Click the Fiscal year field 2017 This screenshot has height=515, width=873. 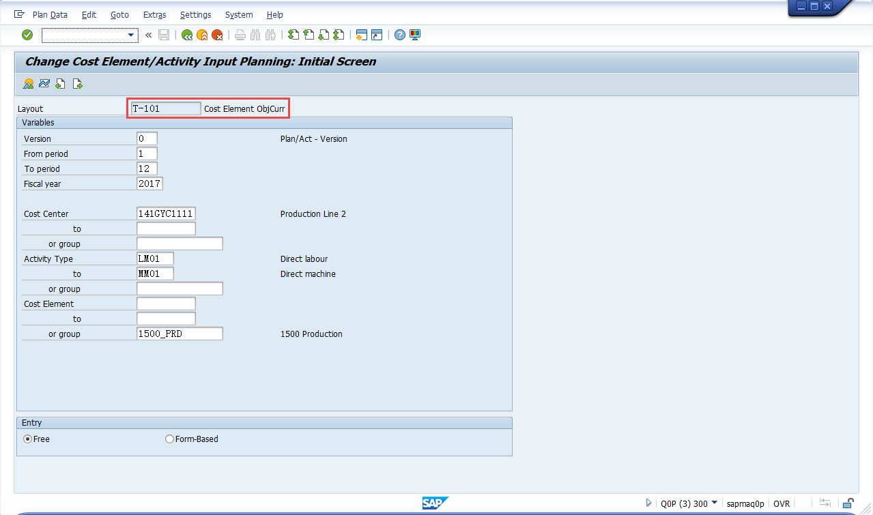tap(149, 183)
